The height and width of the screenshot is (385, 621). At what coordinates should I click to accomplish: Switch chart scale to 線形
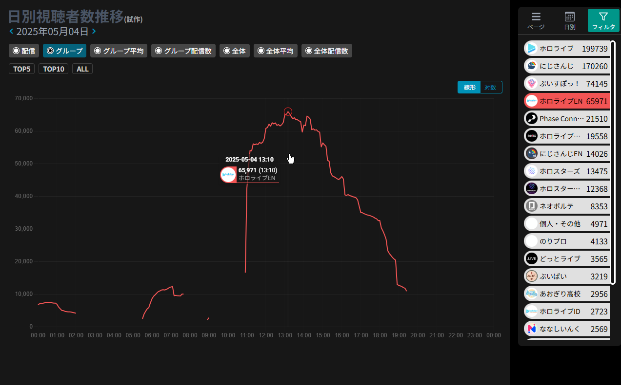[x=469, y=87]
